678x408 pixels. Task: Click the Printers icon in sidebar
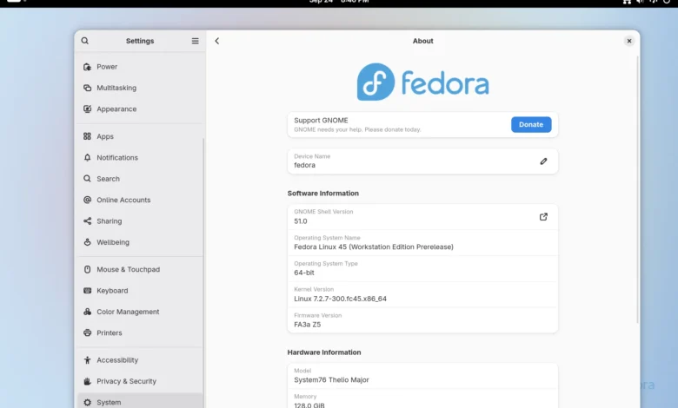click(x=87, y=332)
